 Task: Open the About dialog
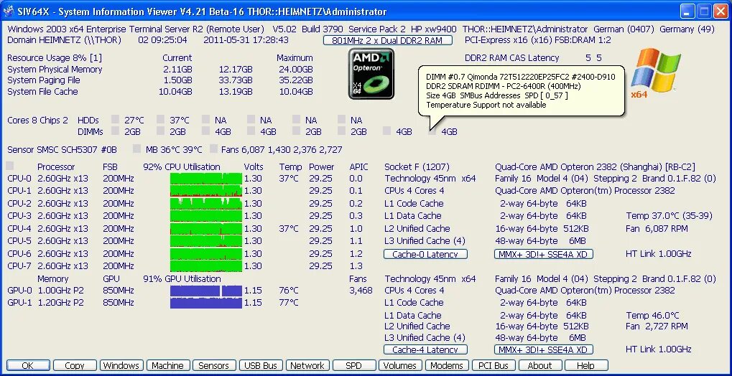[539, 366]
